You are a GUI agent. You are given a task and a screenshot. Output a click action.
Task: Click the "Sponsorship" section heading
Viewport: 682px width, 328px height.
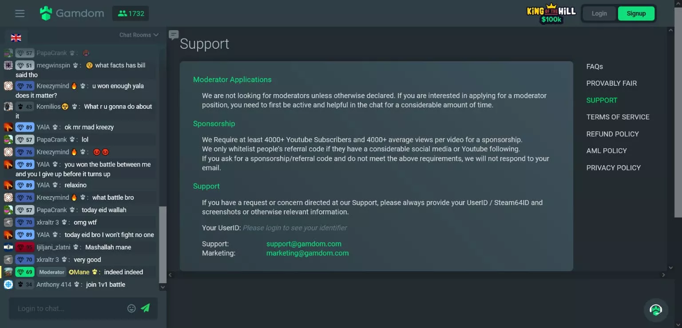[x=214, y=123]
